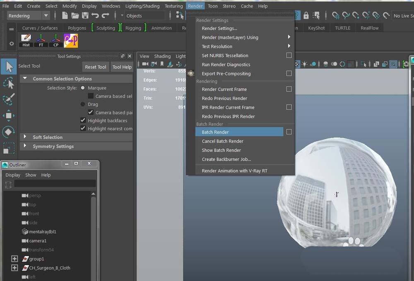Click the save scene floppy icon
This screenshot has height=281, width=414.
[x=85, y=16]
